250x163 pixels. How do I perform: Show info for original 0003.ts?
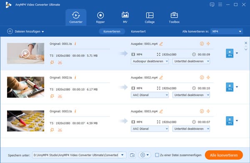tap(75, 111)
